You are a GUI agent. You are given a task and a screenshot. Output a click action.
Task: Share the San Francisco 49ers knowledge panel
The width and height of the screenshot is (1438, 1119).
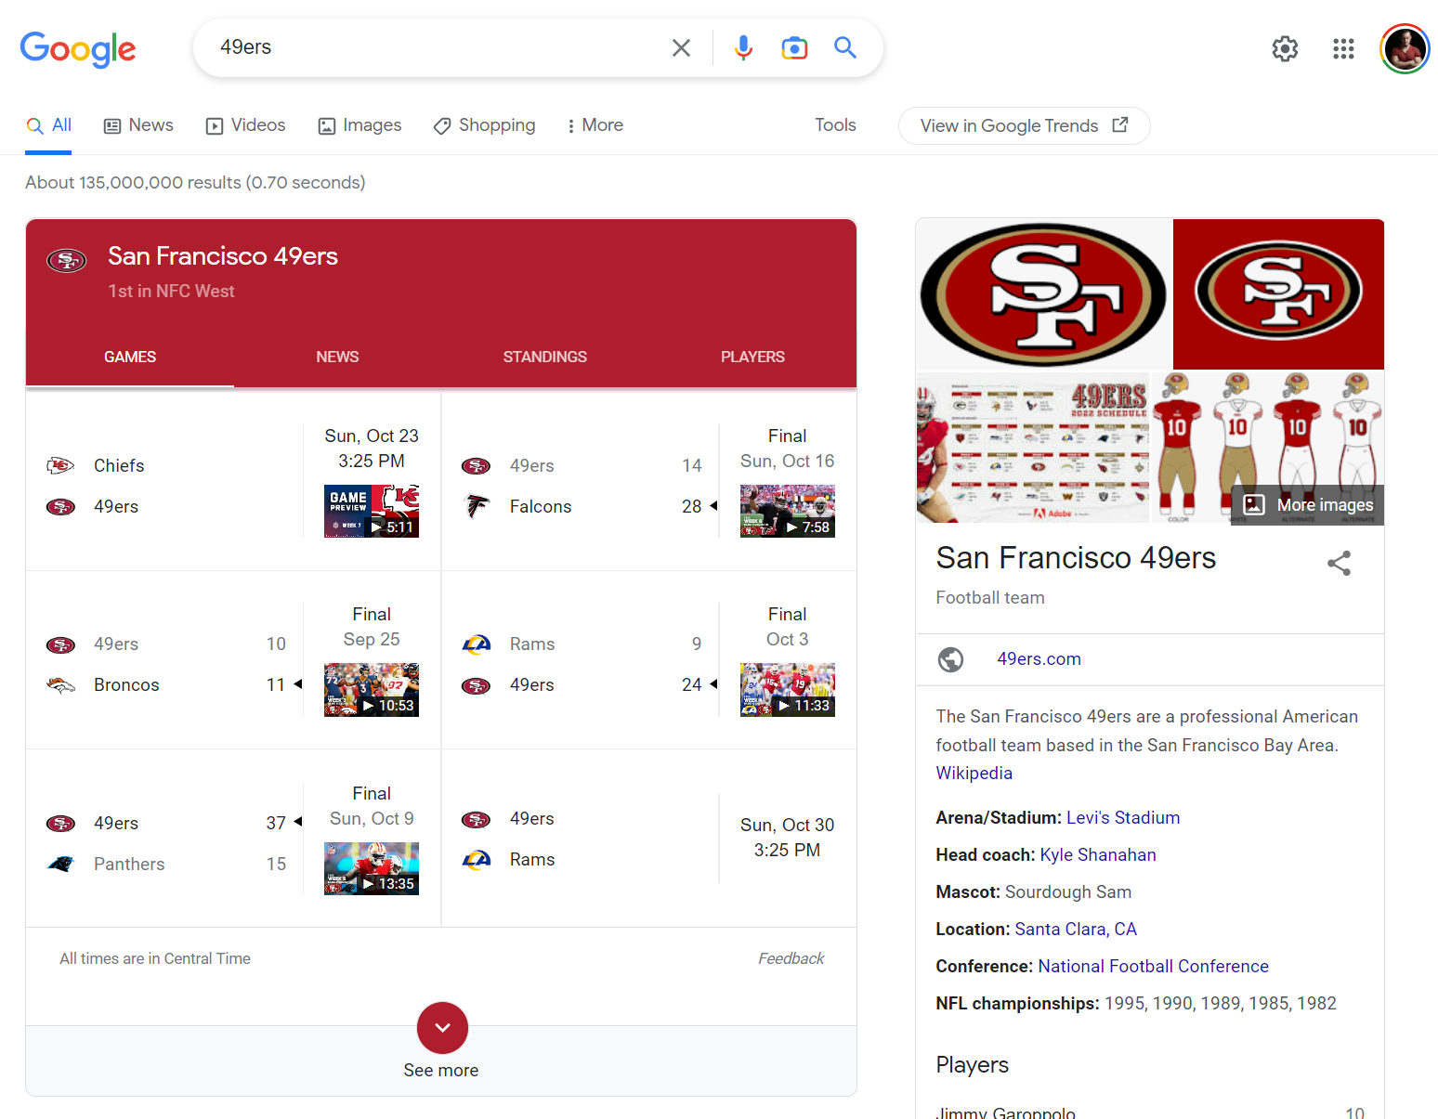coord(1339,563)
